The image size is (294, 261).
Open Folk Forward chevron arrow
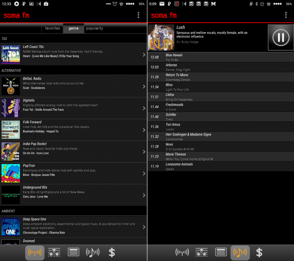[x=144, y=130]
